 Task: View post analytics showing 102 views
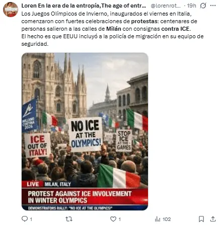coord(163,219)
